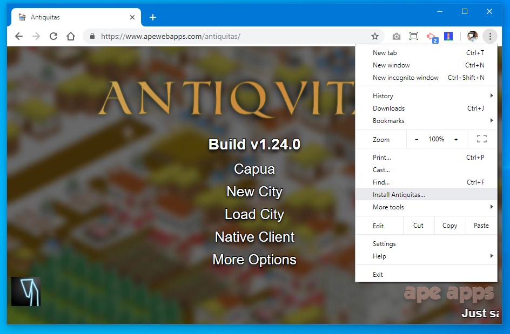The height and width of the screenshot is (334, 510).
Task: Select the Antiquitas browser tab
Action: point(76,17)
